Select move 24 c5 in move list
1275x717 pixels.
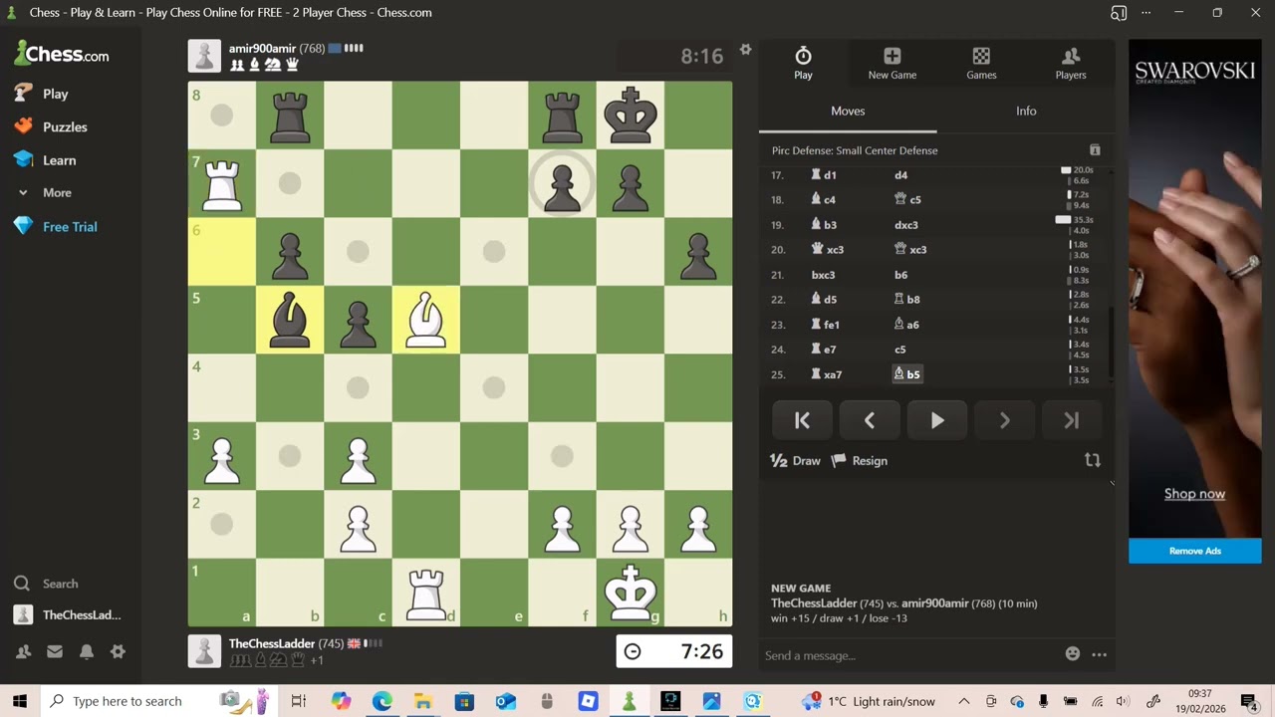pos(899,350)
